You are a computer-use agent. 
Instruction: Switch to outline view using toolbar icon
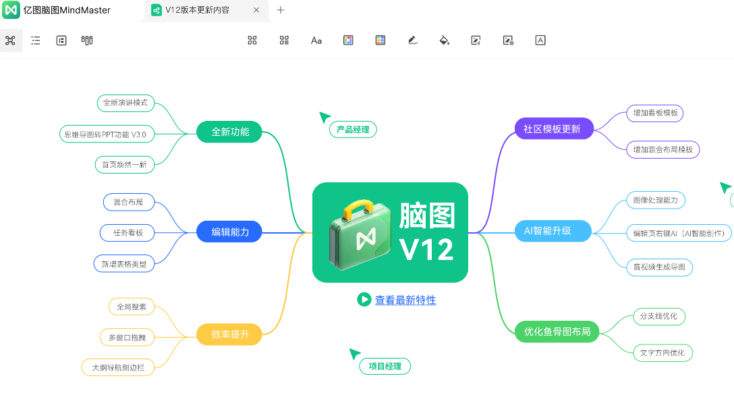click(35, 41)
